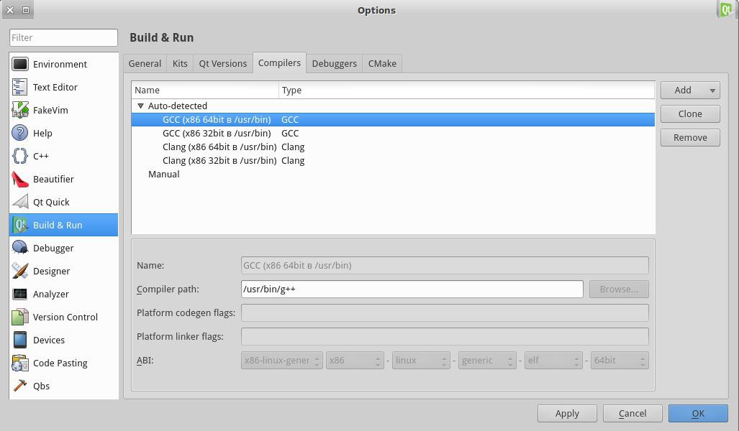739x431 pixels.
Task: Click the Cancel button
Action: pos(633,414)
